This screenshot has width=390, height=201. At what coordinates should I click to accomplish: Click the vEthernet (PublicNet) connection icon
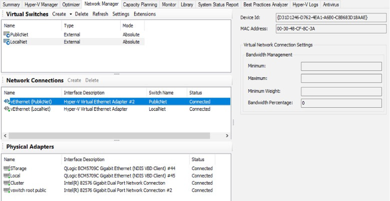(7, 102)
